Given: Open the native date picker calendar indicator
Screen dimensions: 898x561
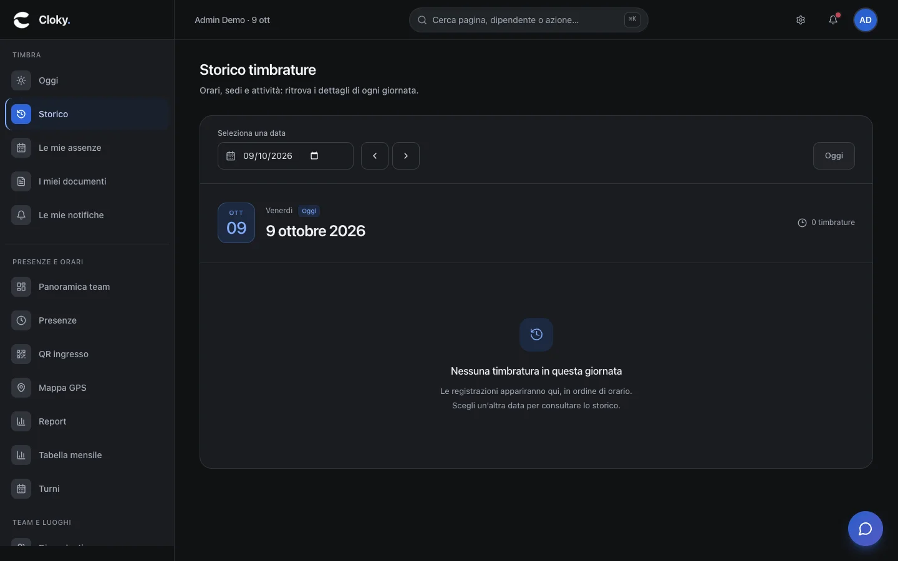Looking at the screenshot, I should (x=314, y=156).
